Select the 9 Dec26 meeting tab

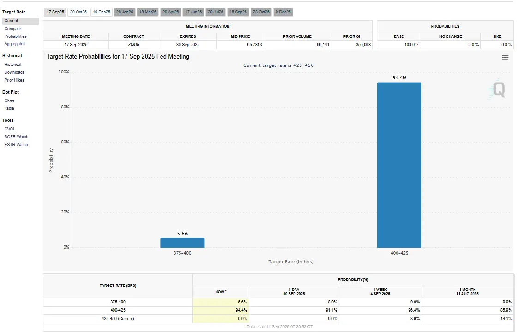(283, 12)
